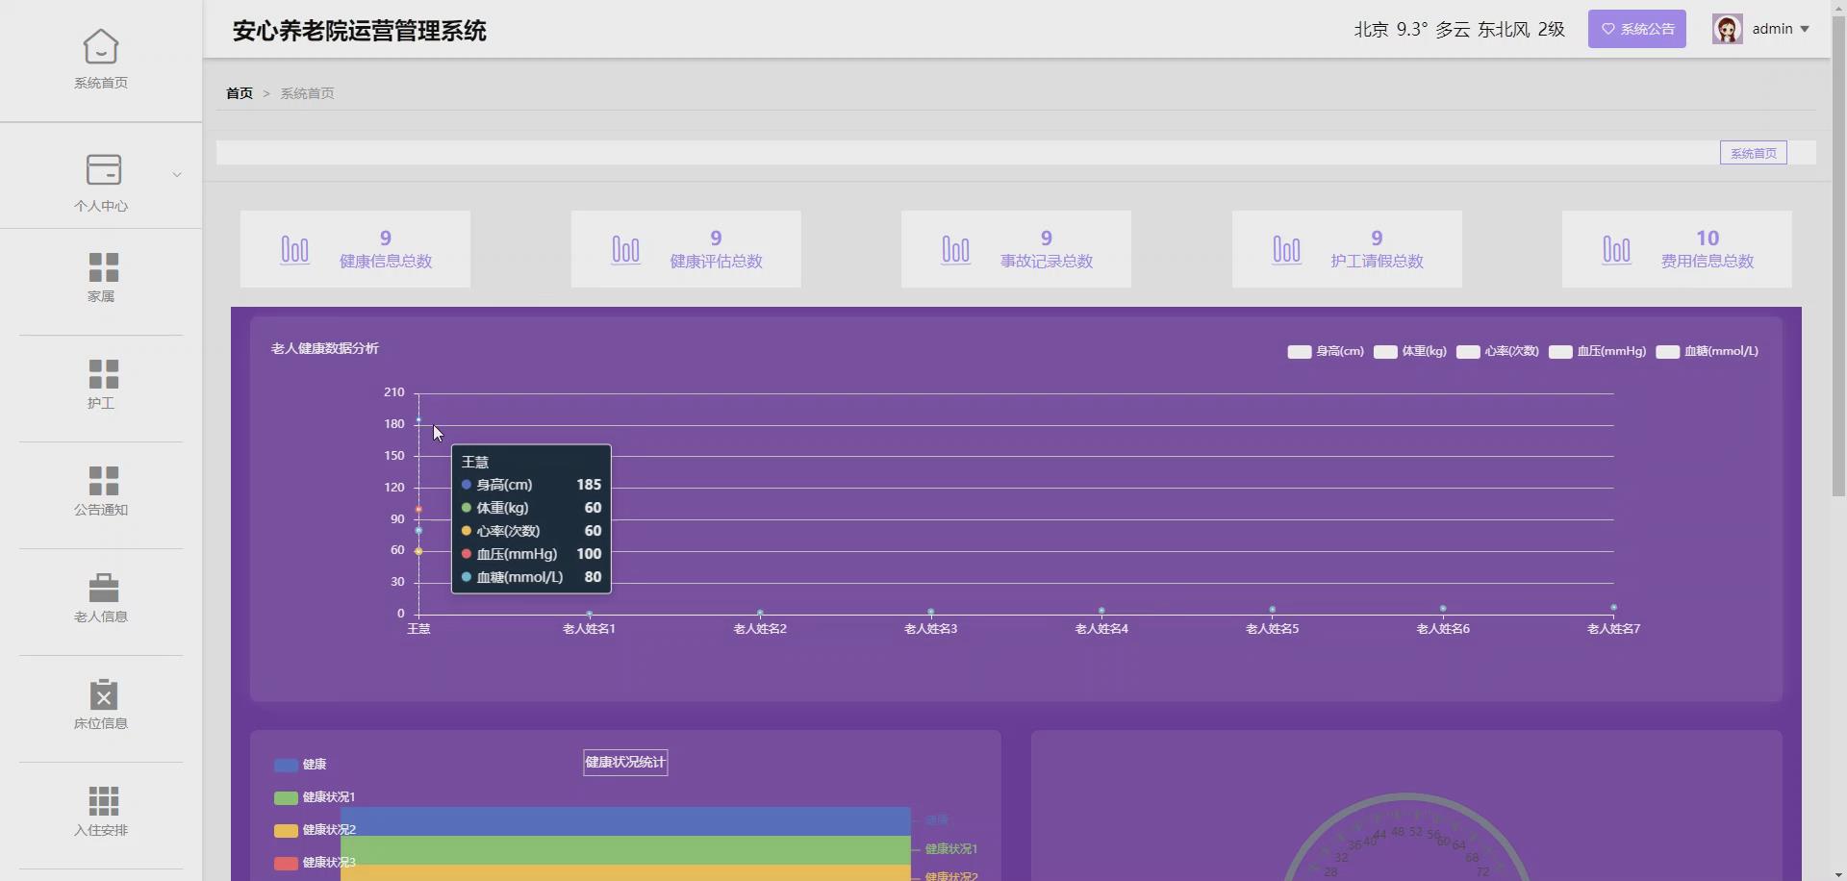Click the 健康信息总数 statistic label
This screenshot has width=1847, height=881.
coord(386,262)
